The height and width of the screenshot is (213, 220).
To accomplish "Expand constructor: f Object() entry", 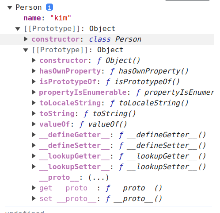I will (x=34, y=60).
